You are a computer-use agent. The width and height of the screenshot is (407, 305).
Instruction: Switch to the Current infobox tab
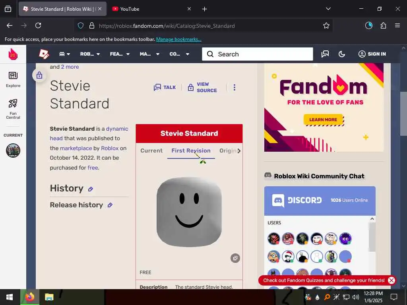coord(151,151)
